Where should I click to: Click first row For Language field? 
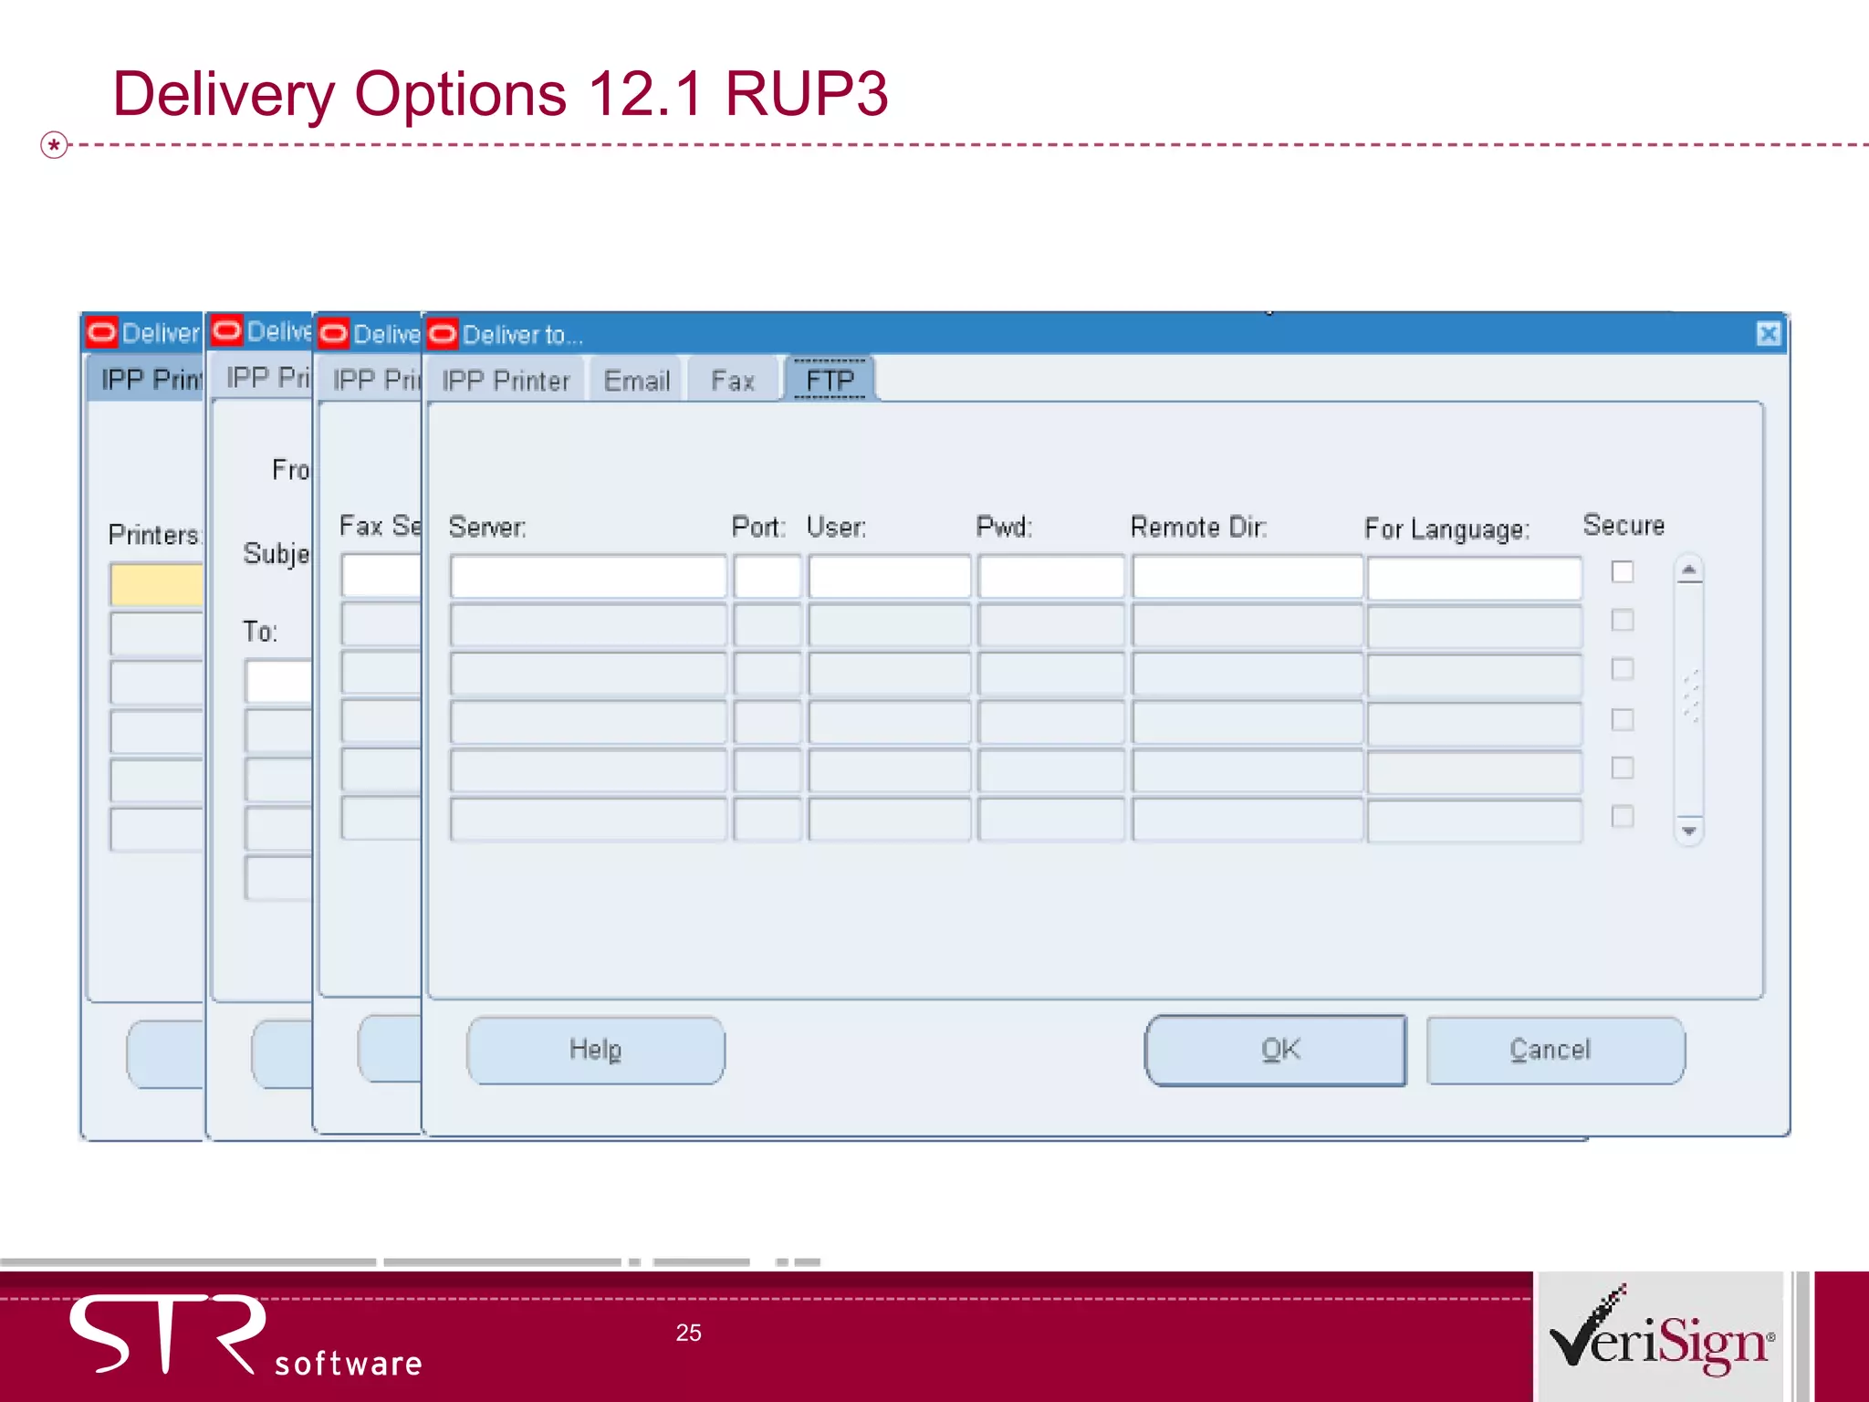(1474, 577)
